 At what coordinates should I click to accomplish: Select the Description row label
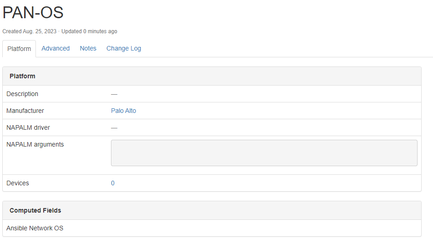click(x=22, y=94)
